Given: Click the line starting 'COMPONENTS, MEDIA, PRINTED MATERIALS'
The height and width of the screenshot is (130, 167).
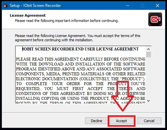Looking at the screenshot, I should [x=81, y=74].
